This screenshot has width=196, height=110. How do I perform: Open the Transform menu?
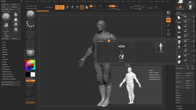coord(150,1)
